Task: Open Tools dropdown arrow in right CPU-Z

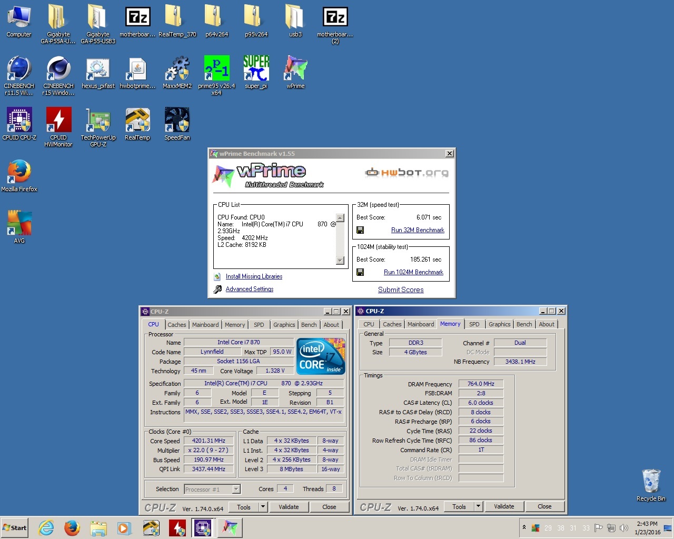Action: click(478, 506)
